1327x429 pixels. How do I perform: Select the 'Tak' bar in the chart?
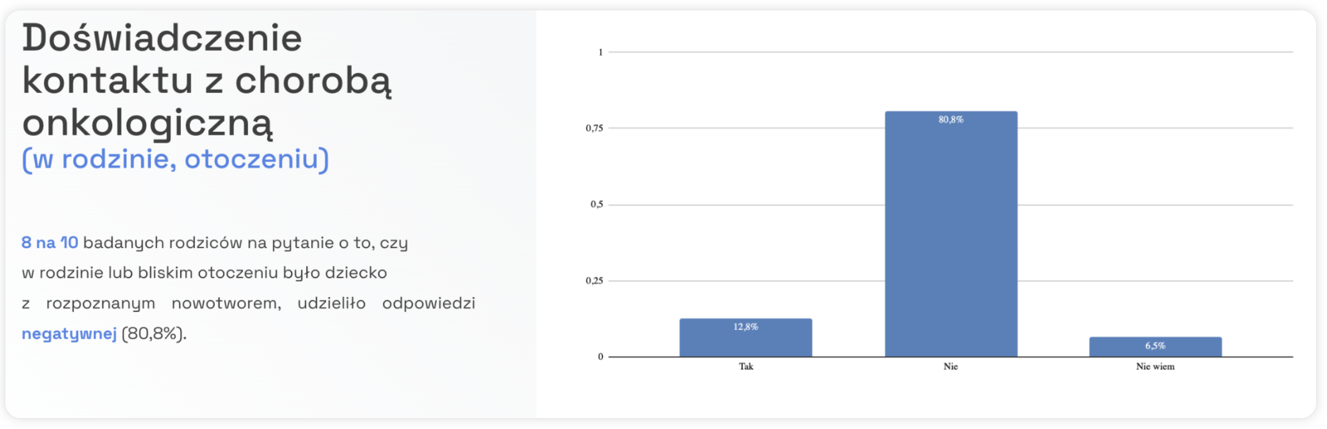click(x=746, y=342)
